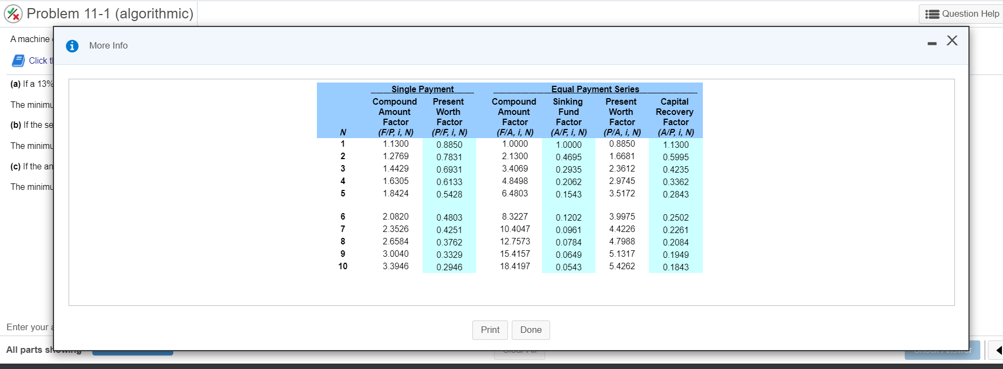1003x369 pixels.
Task: Open the Question Help menu
Action: point(961,14)
